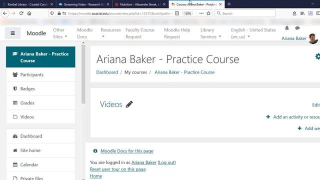Go to Dashboard from the sidebar
The height and width of the screenshot is (180, 320).
coord(40,136)
